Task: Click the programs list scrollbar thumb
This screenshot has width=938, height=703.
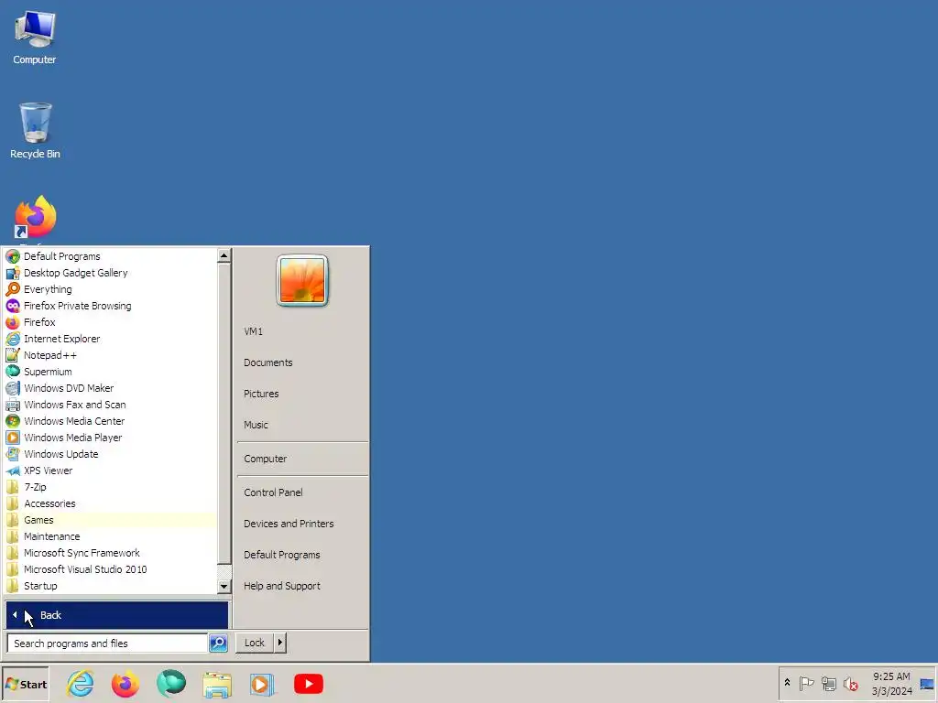Action: pyautogui.click(x=224, y=413)
